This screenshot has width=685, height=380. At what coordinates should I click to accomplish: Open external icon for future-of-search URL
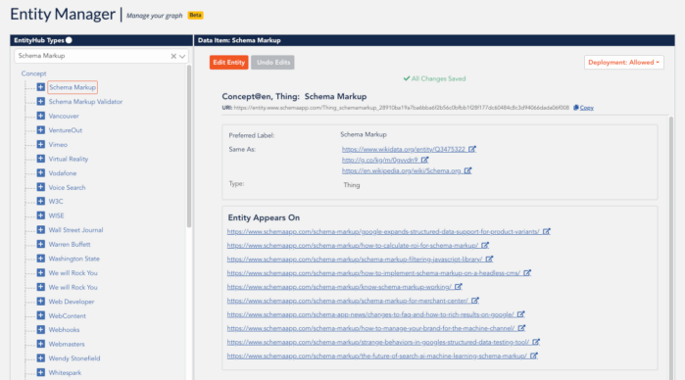pyautogui.click(x=534, y=356)
